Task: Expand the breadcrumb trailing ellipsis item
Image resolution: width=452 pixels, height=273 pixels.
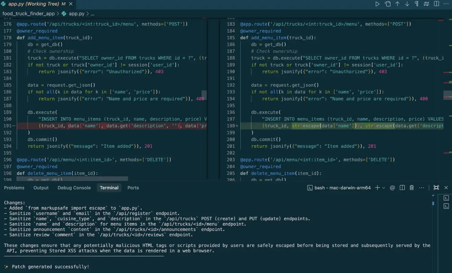Action: 92,14
